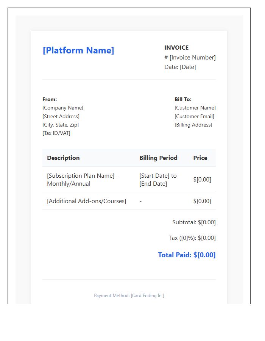The width and height of the screenshot is (265, 341).
Task: Select the From: label
Action: tap(50, 99)
